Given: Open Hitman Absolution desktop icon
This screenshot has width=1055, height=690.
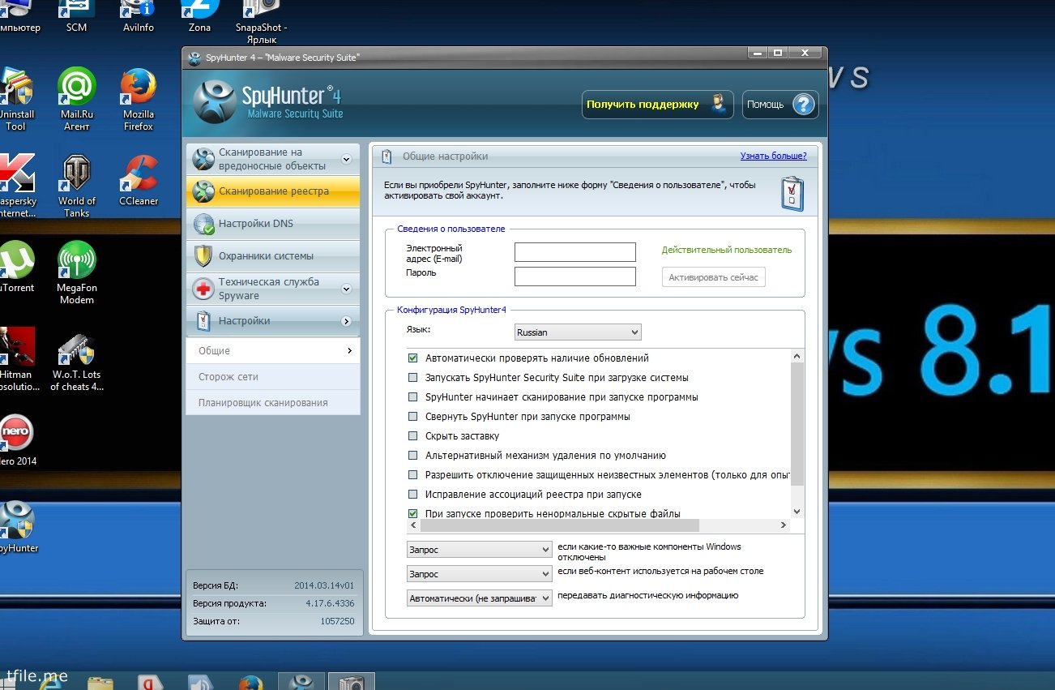Looking at the screenshot, I should [16, 359].
